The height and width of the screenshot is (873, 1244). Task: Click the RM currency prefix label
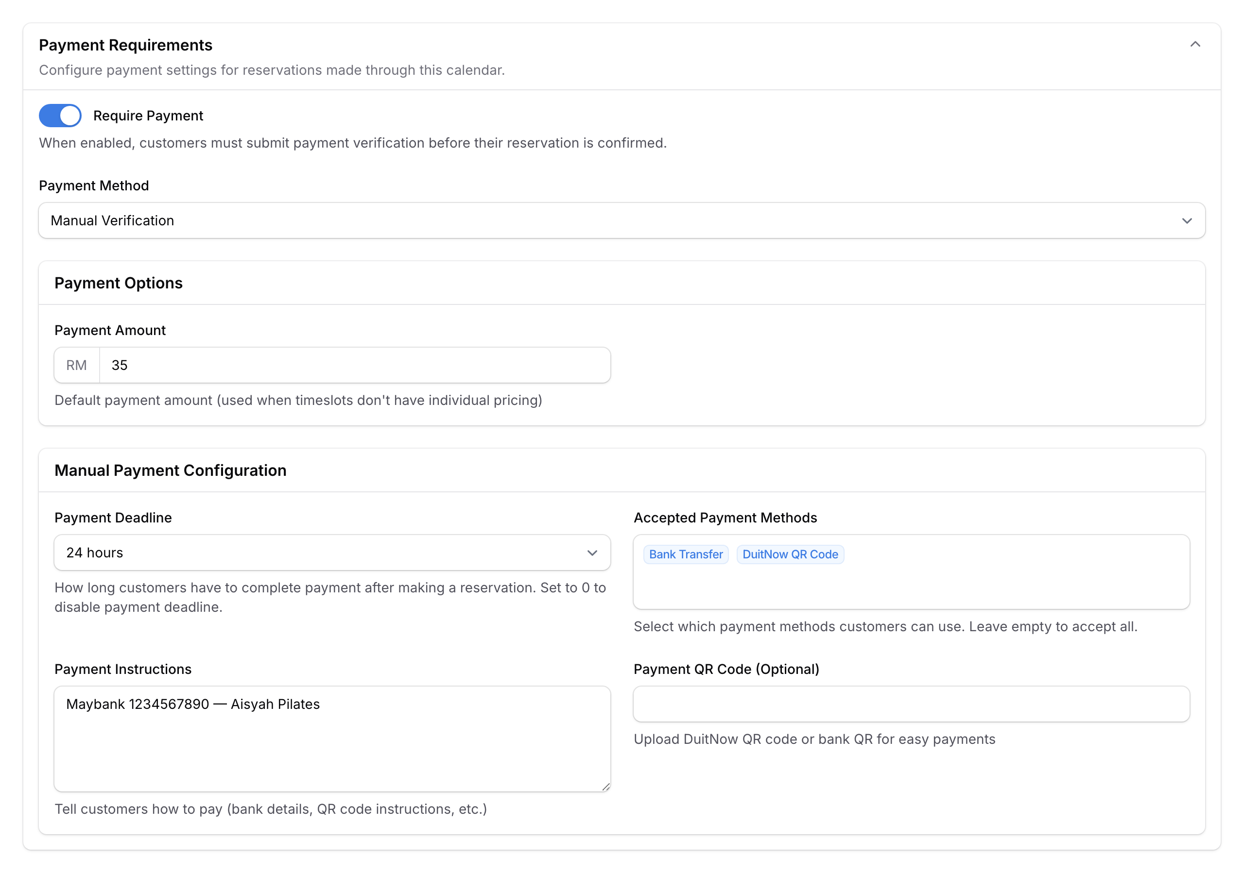click(76, 365)
